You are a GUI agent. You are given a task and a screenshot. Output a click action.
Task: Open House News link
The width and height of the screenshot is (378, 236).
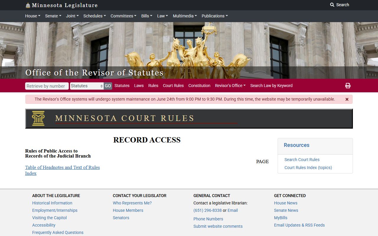286,203
